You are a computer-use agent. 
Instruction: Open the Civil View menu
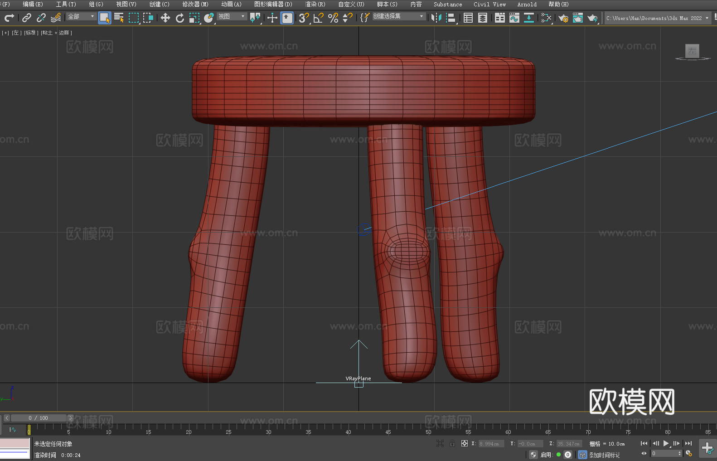[489, 4]
